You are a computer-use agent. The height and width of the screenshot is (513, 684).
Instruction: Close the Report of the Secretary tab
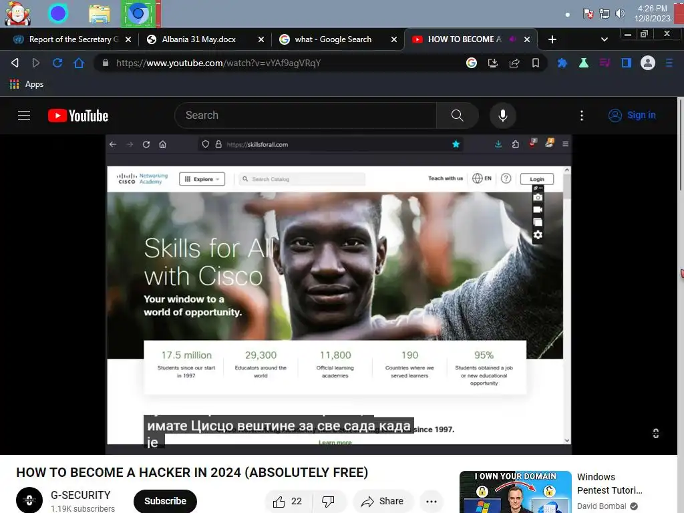pyautogui.click(x=128, y=39)
